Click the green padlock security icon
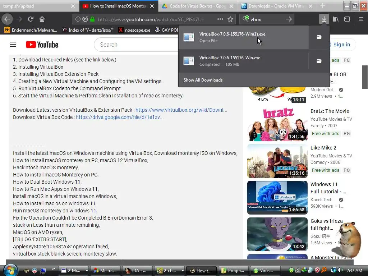Image resolution: width=368 pixels, height=276 pixels. 92,19
